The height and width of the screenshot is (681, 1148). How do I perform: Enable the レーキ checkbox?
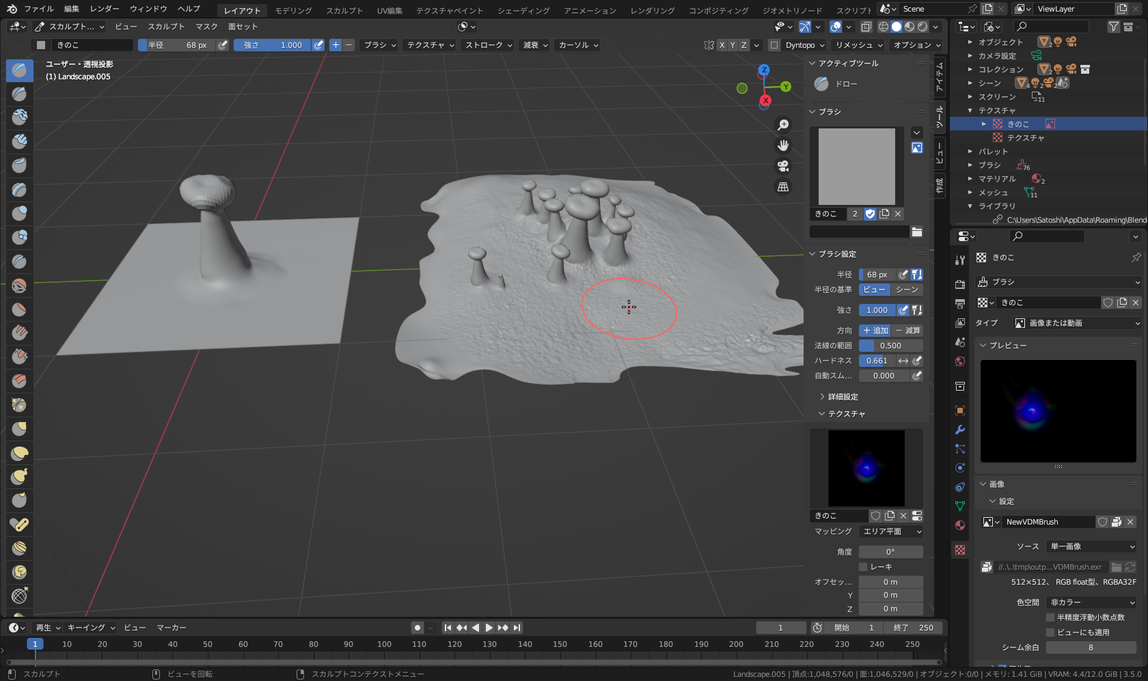[863, 567]
